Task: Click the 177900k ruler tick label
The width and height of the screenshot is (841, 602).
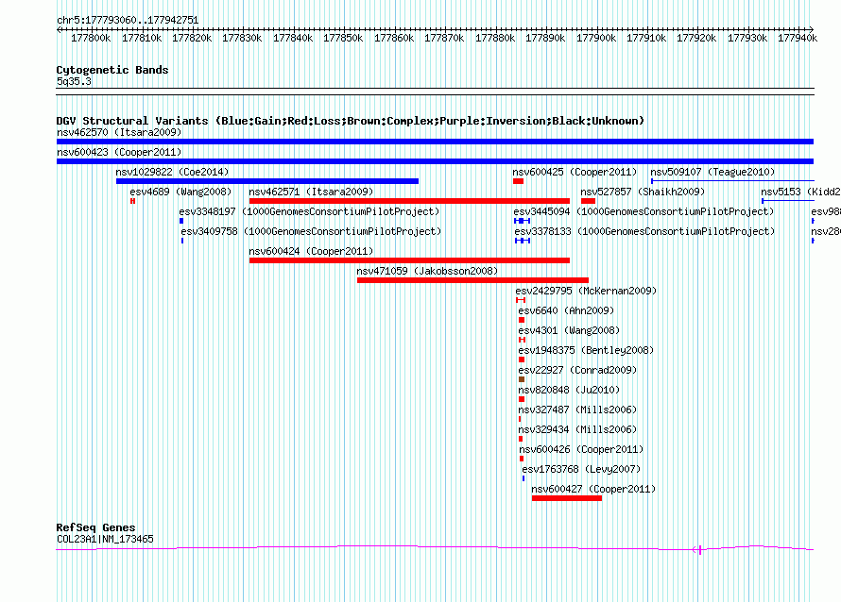Action: (596, 38)
